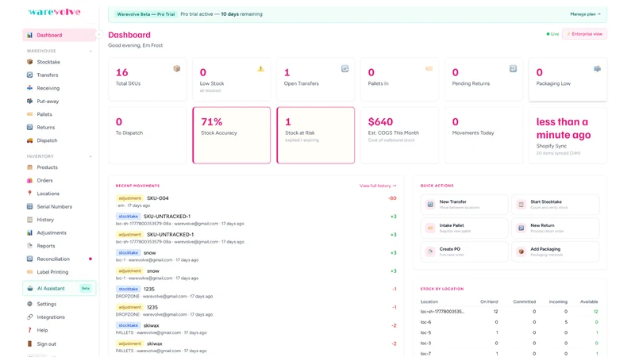Select the Dispatch truck icon
Image resolution: width=635 pixels, height=357 pixels.
pyautogui.click(x=29, y=140)
